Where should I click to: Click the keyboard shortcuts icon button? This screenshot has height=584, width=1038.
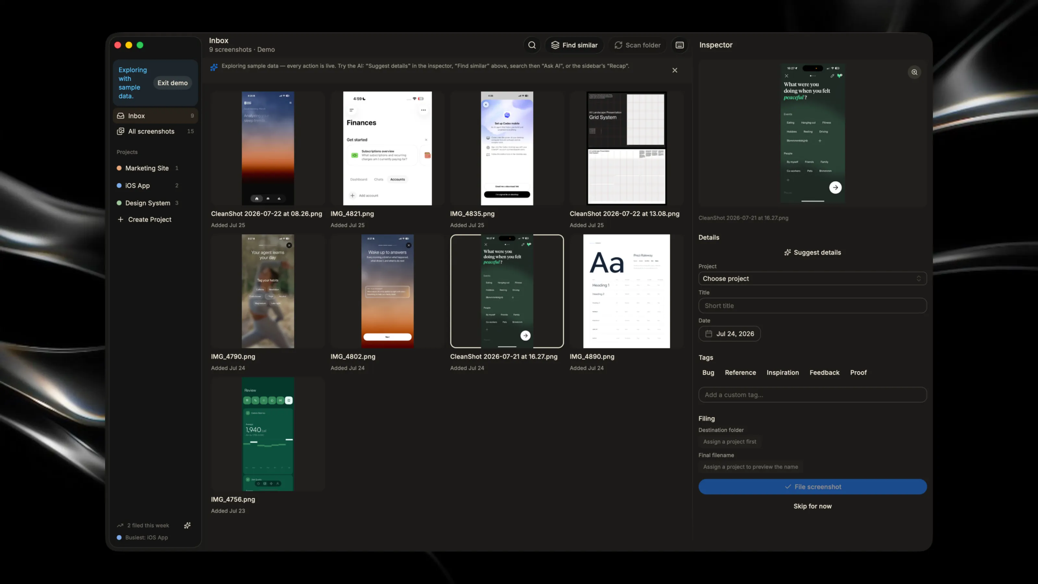coord(679,45)
